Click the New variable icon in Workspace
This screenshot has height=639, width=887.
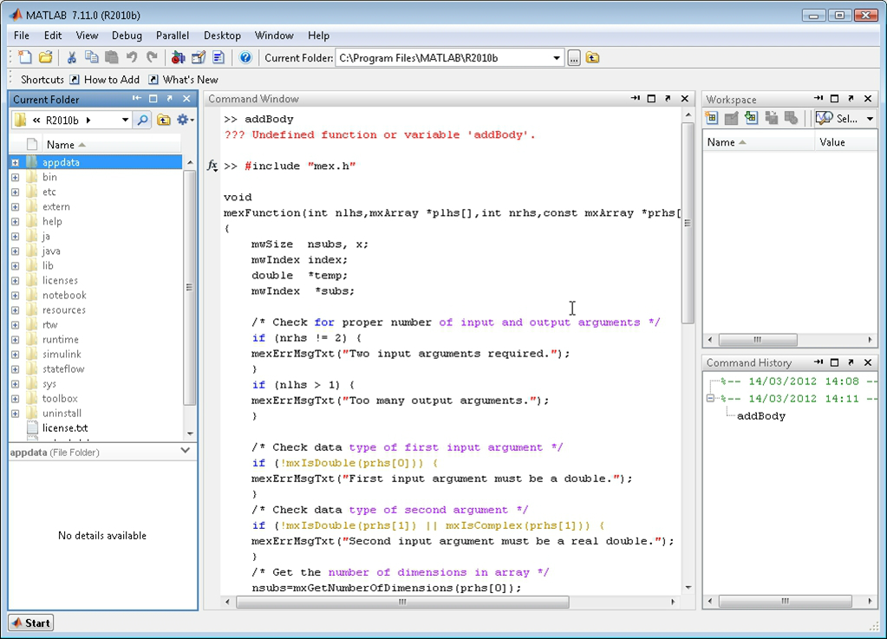(x=711, y=119)
